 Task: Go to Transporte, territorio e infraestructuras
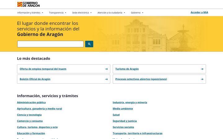pos(138,133)
